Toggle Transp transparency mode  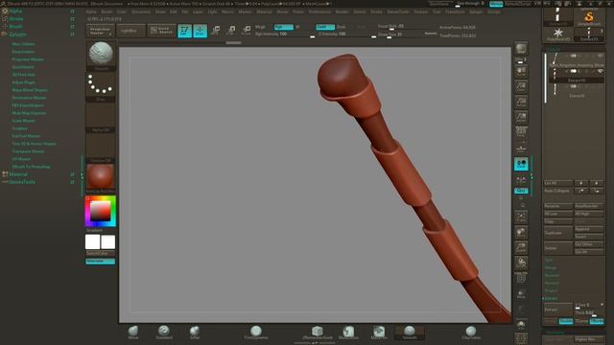click(521, 294)
